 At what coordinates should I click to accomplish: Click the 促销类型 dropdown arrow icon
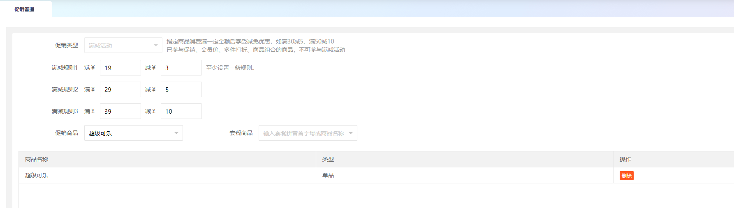click(156, 45)
